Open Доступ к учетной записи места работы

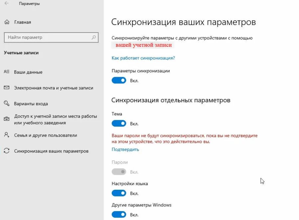(x=55, y=119)
